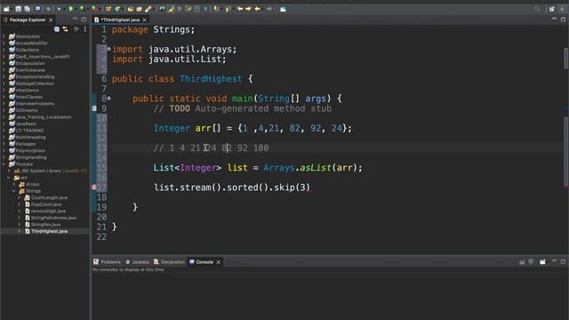Click 'java.util.Arrays' in the import line
569x320 pixels.
coord(189,49)
